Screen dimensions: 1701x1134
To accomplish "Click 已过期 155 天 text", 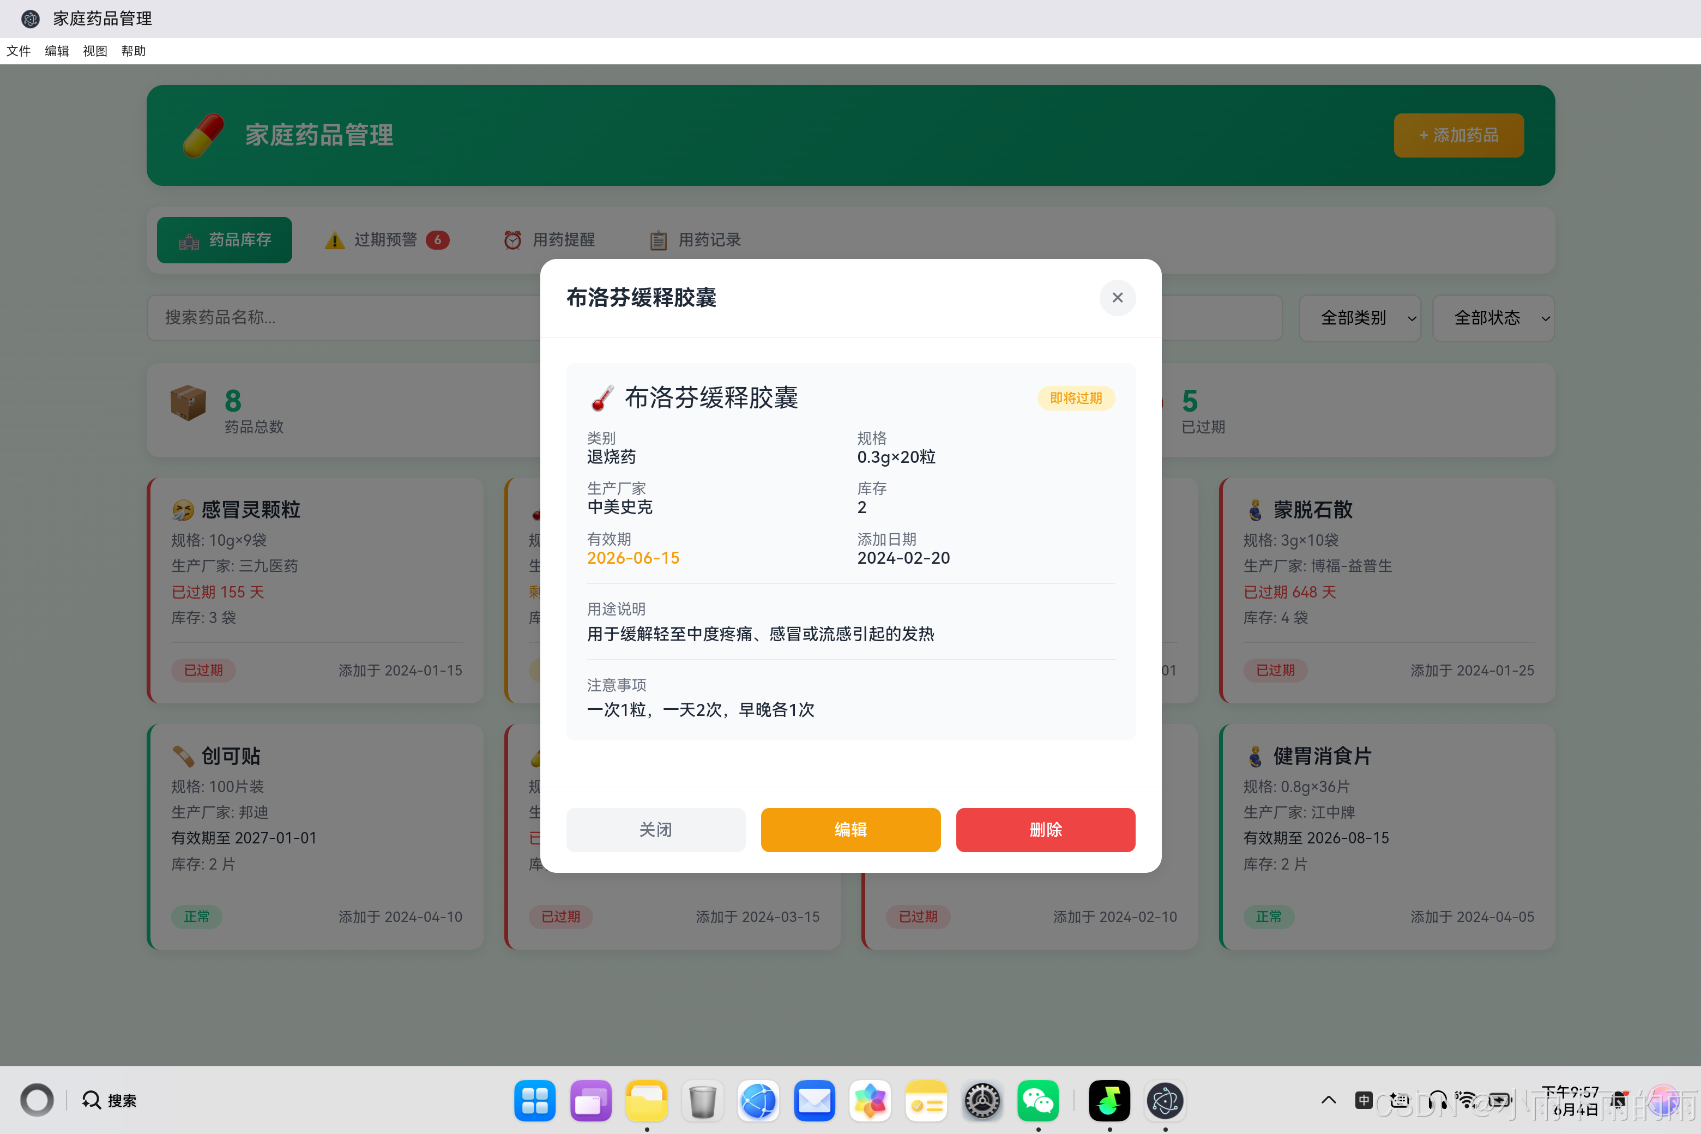I will click(218, 592).
